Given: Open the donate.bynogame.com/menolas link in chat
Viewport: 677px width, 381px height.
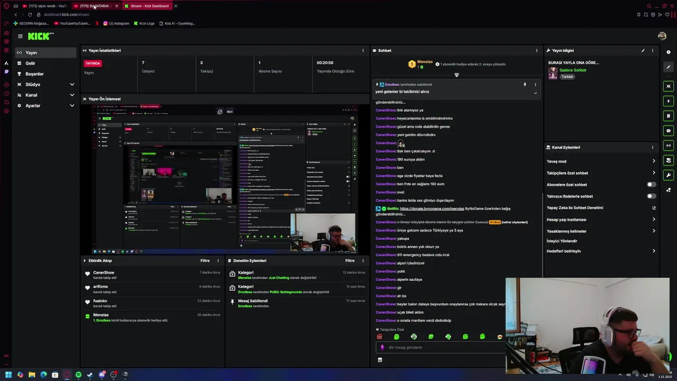Looking at the screenshot, I should tap(432, 208).
